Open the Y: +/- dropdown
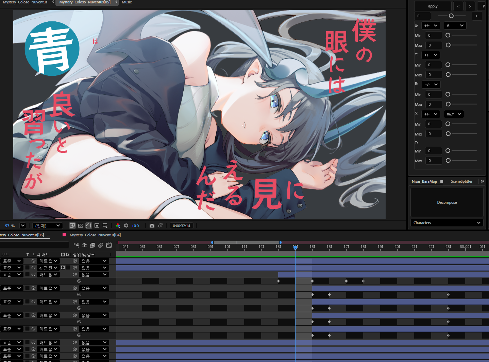Screen dimensions: 489x362 coord(431,55)
